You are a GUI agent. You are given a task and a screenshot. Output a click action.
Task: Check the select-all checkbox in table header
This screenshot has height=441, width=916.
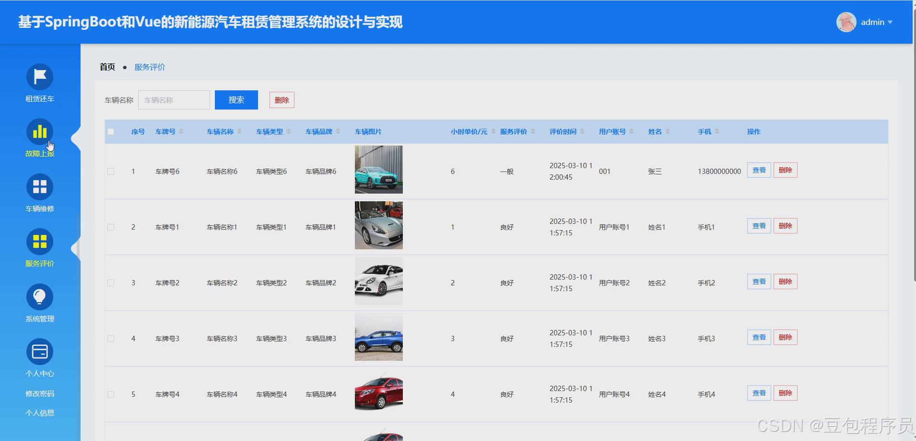pyautogui.click(x=111, y=131)
